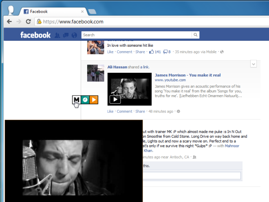Reload the page with the refresh icon

point(28,22)
